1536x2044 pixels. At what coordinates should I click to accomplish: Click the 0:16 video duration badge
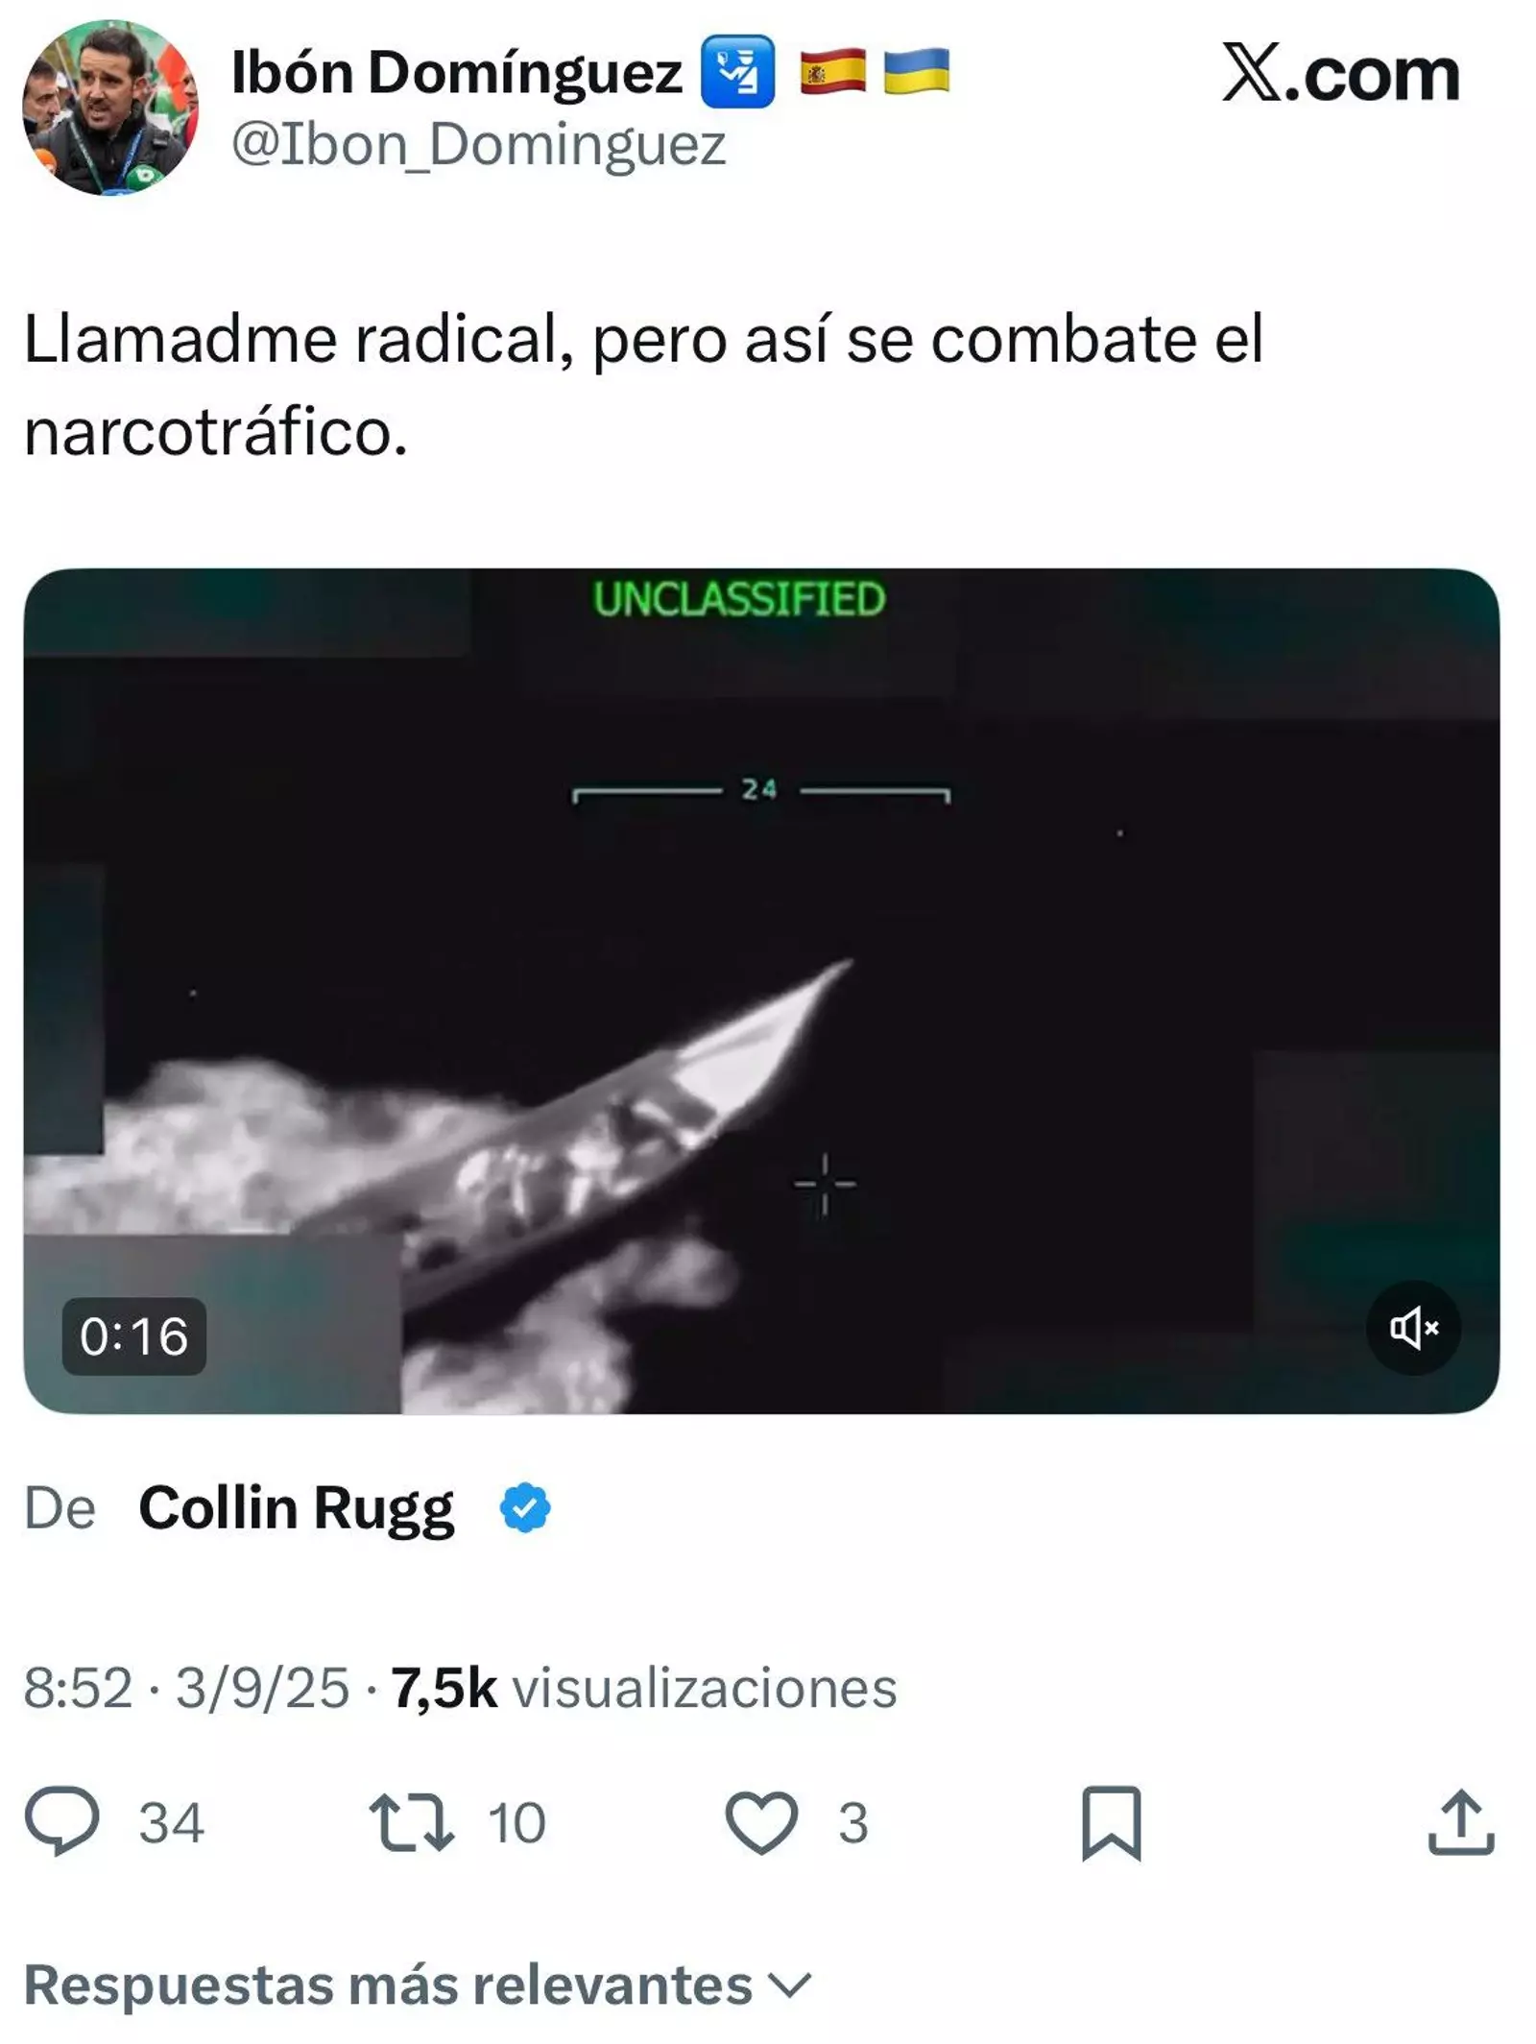[x=133, y=1335]
